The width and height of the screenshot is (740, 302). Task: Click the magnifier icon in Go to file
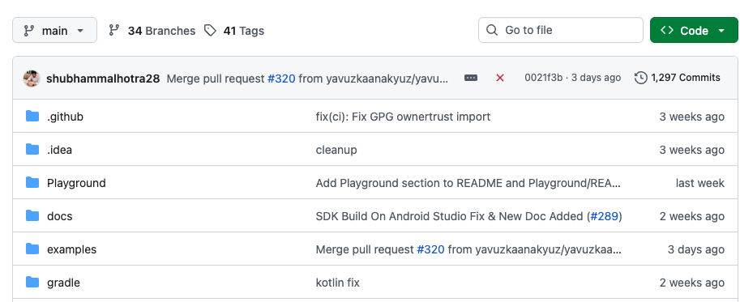(492, 30)
